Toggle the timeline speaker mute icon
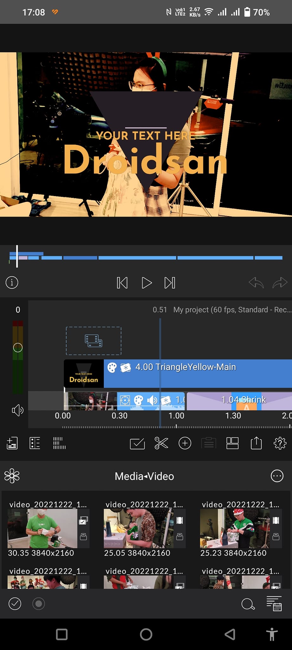The height and width of the screenshot is (650, 292). point(17,410)
